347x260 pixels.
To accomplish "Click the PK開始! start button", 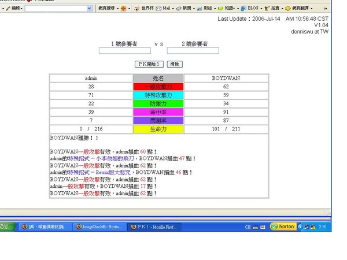I will [149, 64].
